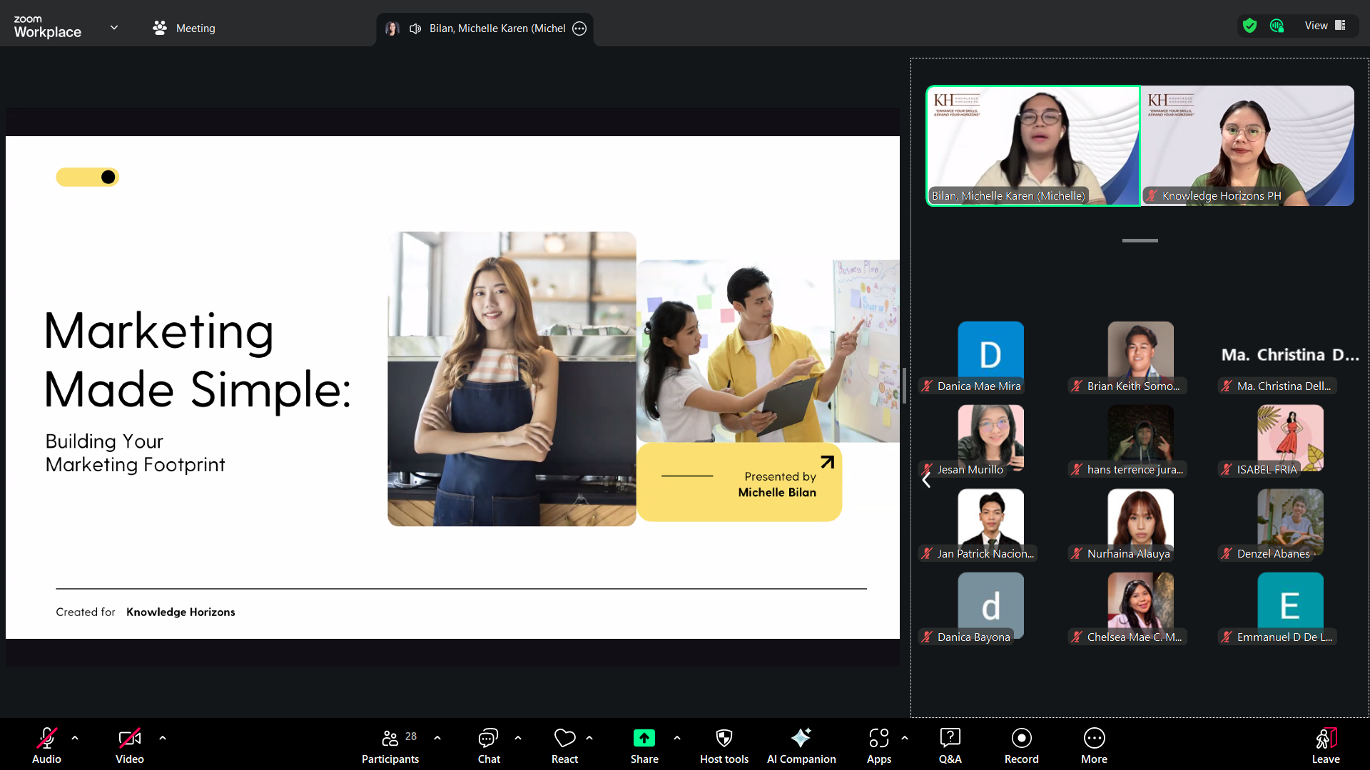Expand video options arrow beside Video
The image size is (1370, 770).
click(x=163, y=738)
